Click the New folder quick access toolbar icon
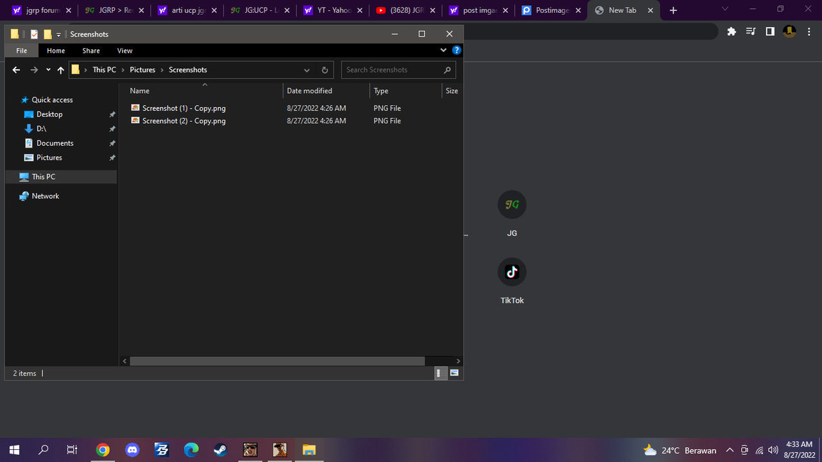Screen dimensions: 822x462 pyautogui.click(x=48, y=34)
